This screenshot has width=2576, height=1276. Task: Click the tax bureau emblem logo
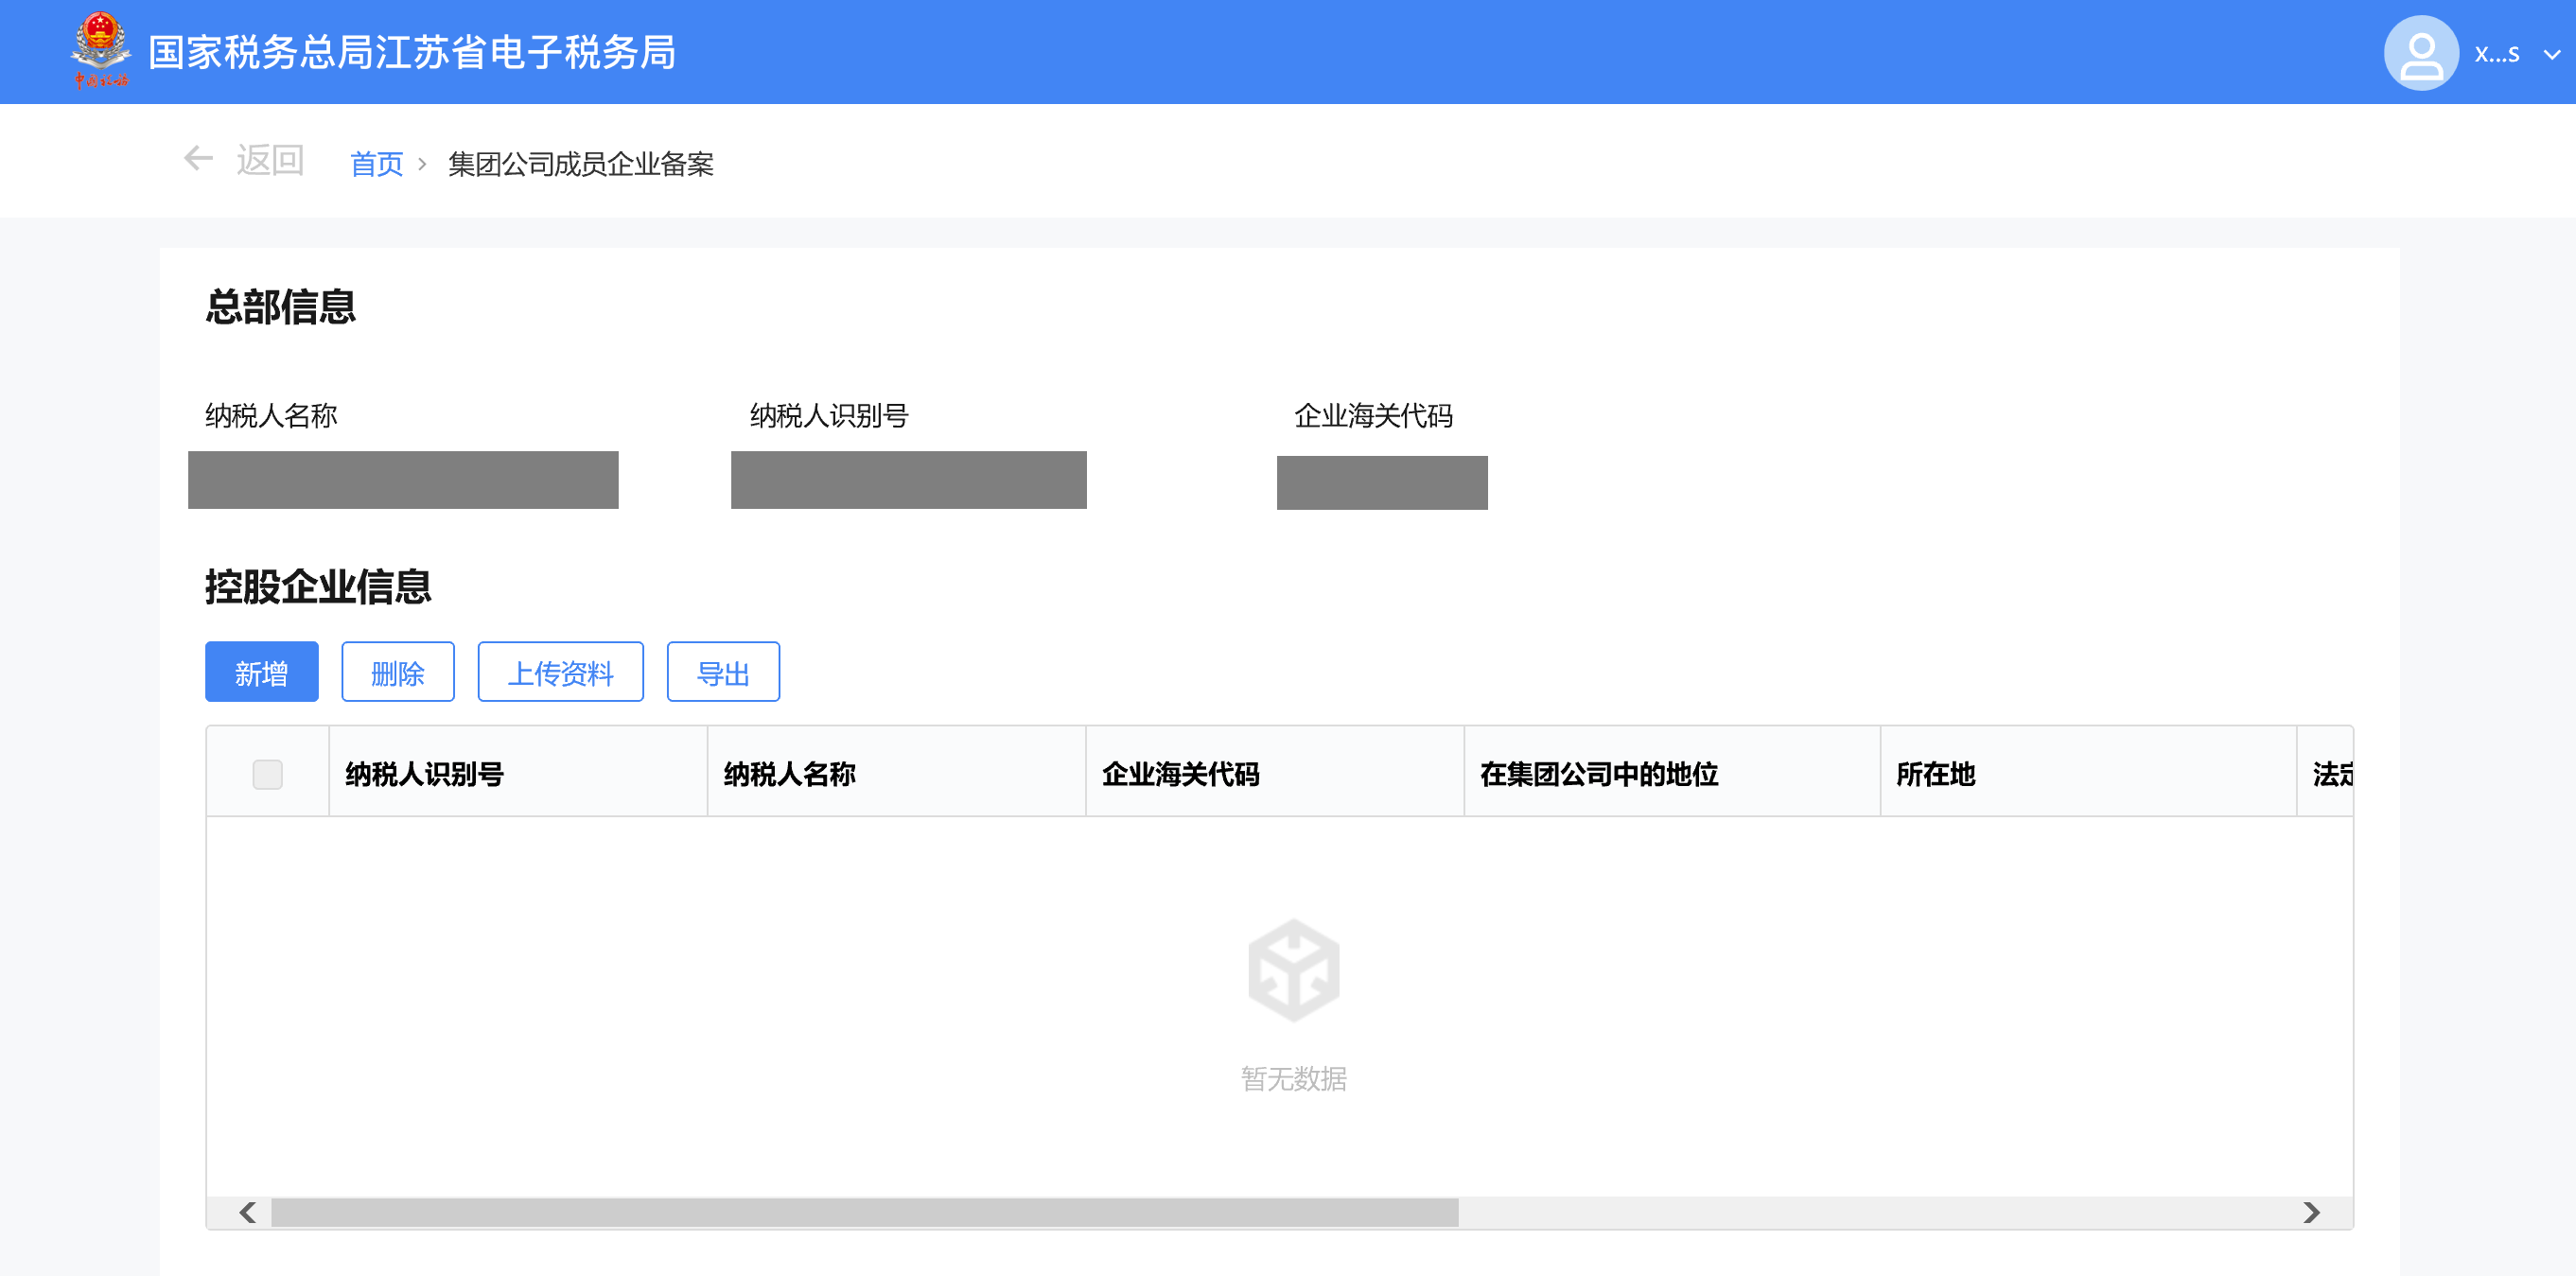[100, 50]
